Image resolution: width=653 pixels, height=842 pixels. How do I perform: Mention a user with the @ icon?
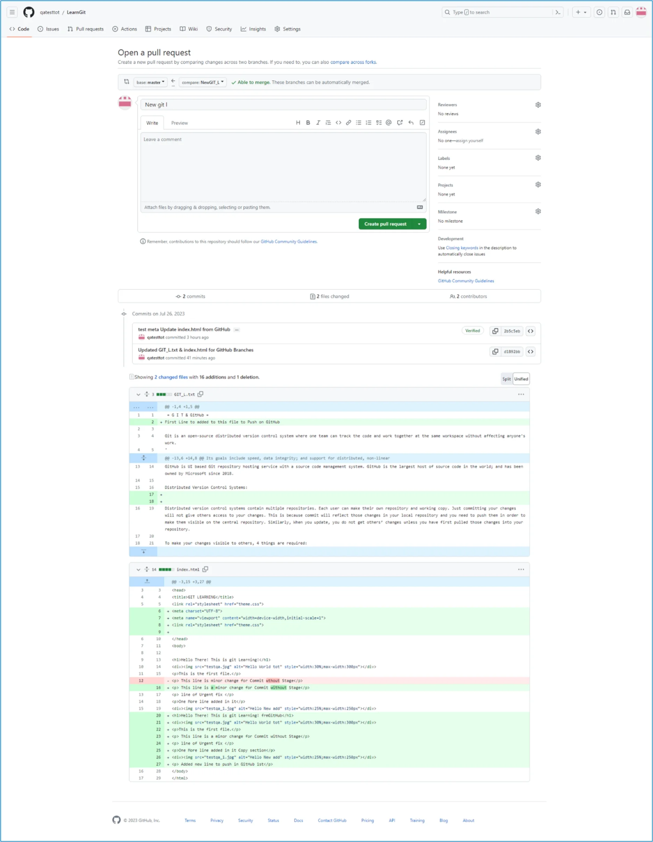tap(389, 123)
